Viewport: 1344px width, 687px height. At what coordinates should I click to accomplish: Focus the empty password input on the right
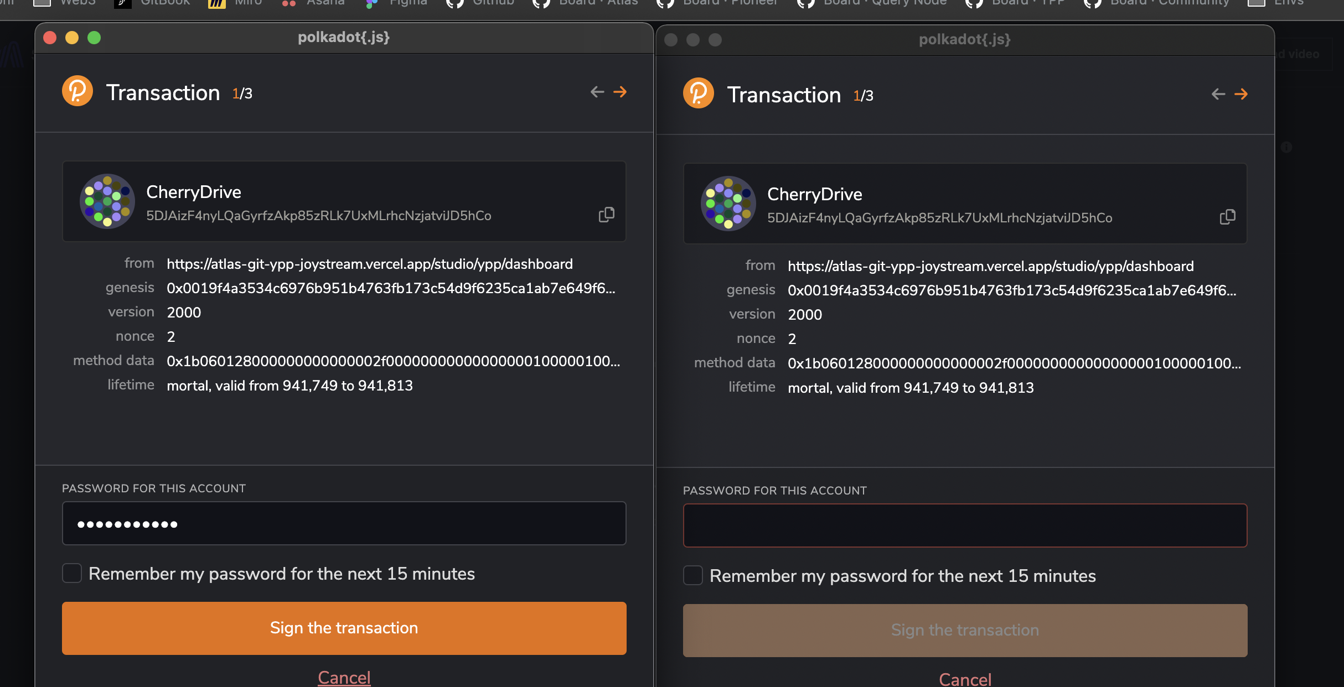click(965, 525)
